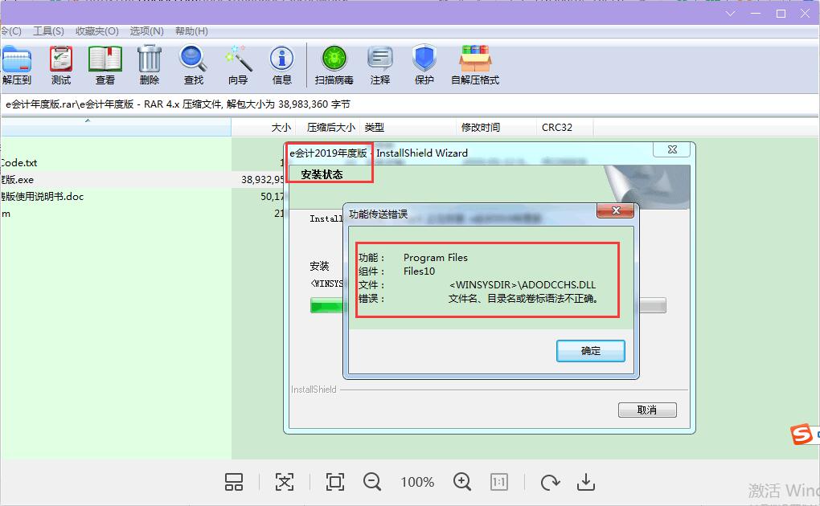Close the 功能传送错误 error dialog
Viewport: 820px width, 506px height.
(x=616, y=210)
